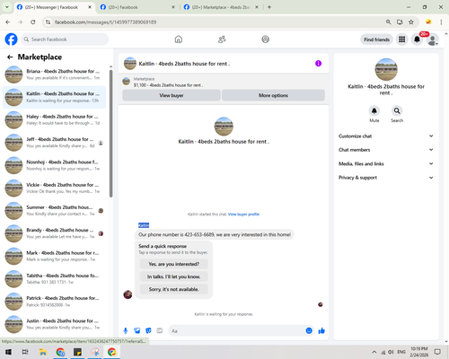The image size is (449, 359).
Task: Open the Tabitha conversation
Action: pos(54,279)
